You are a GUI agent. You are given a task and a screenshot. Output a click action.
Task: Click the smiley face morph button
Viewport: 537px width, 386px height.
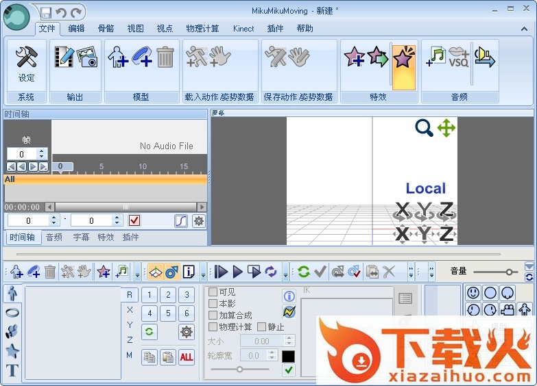(x=473, y=293)
